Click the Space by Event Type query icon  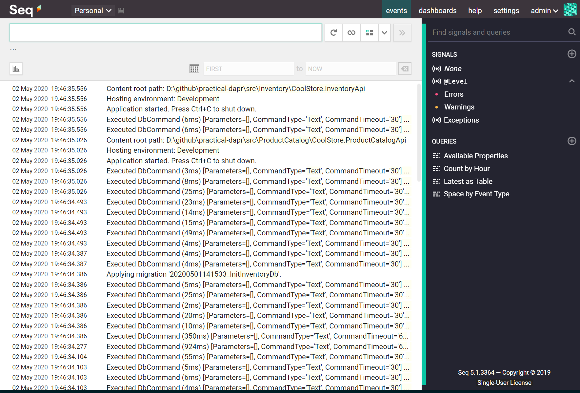tap(436, 194)
